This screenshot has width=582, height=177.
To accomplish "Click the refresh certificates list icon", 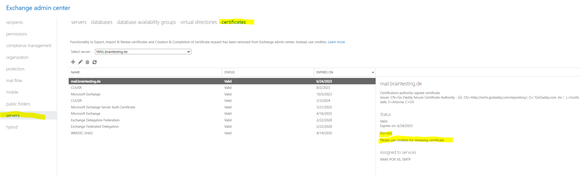I will coord(95,62).
